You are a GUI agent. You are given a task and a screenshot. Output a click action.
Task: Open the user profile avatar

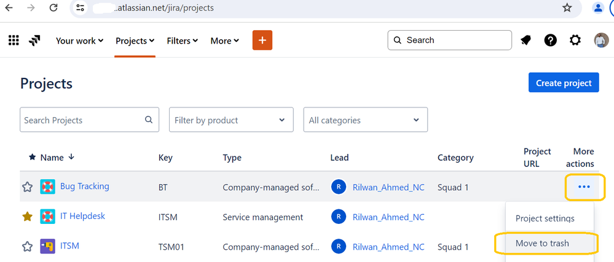coord(601,40)
